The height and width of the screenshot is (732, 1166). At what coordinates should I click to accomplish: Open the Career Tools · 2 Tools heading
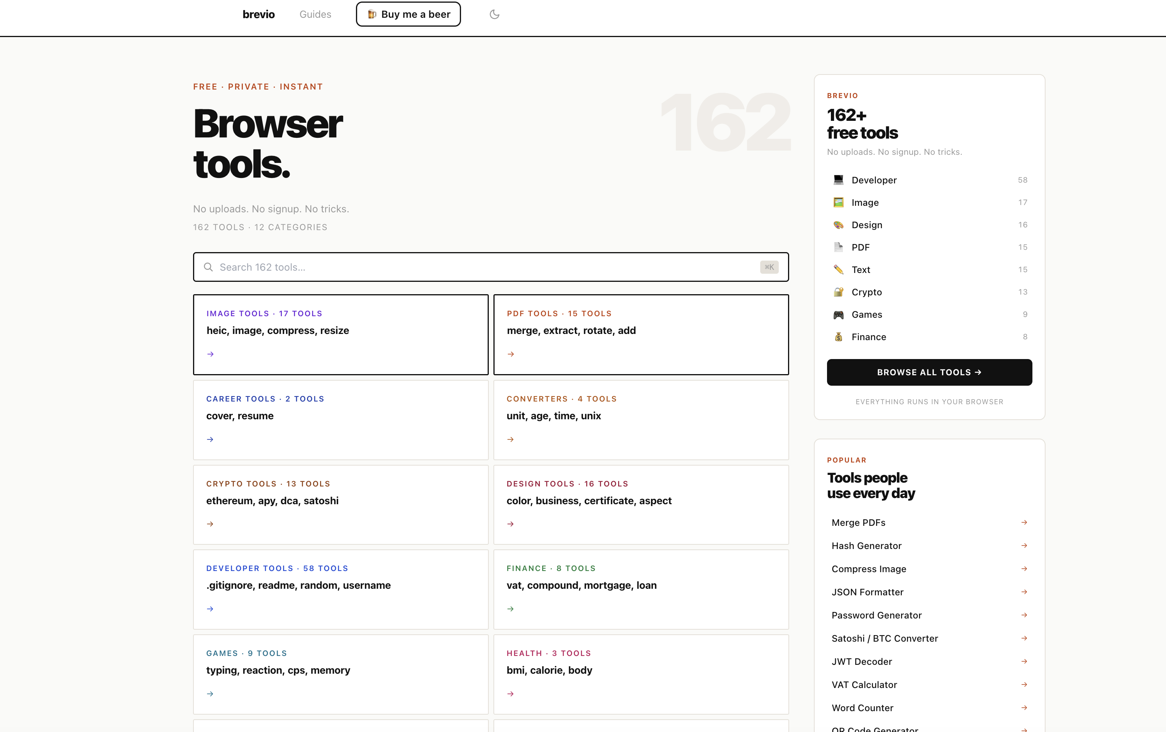coord(265,399)
